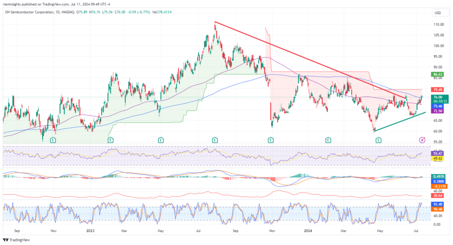This screenshot has height=245, width=453.
Task: Select the purple 72.50 moving average label
Action: tap(438, 111)
